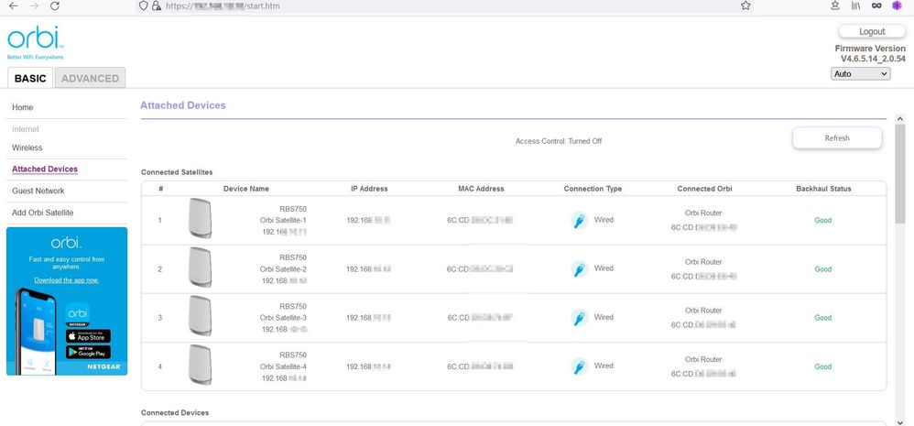The image size is (914, 426).
Task: Click the browser address bar
Action: pos(443,5)
